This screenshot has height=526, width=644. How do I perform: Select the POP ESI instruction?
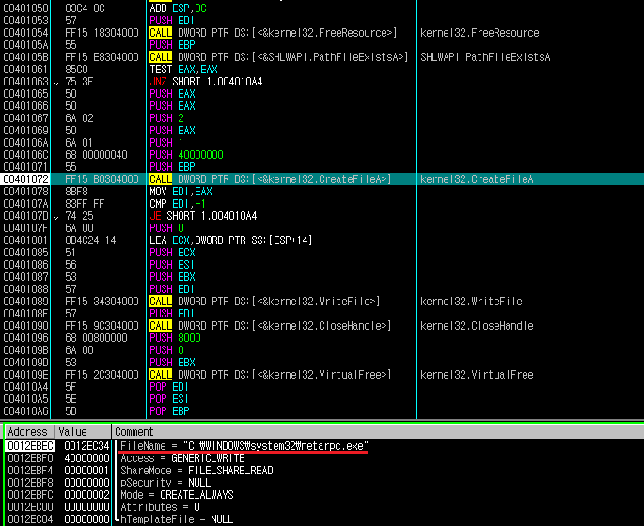tap(169, 399)
